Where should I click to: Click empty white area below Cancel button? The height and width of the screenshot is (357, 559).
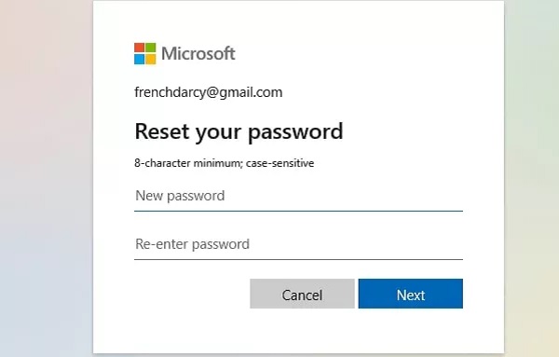point(302,331)
